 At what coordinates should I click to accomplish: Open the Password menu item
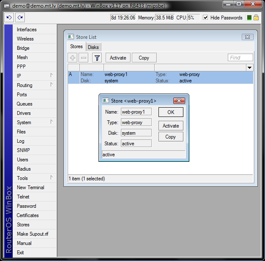(35, 206)
